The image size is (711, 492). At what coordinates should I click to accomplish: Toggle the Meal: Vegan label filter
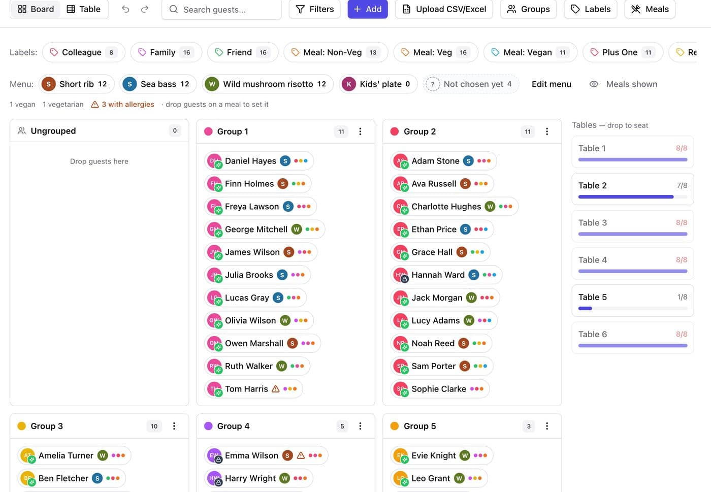tap(530, 52)
